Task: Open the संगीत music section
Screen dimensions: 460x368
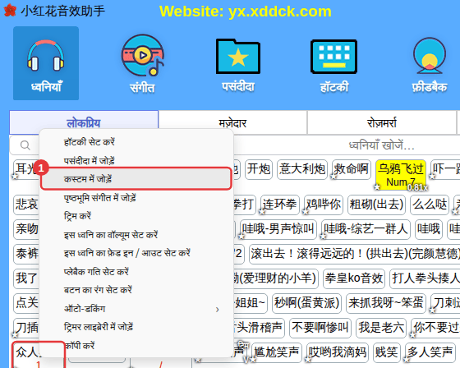Action: tap(143, 63)
